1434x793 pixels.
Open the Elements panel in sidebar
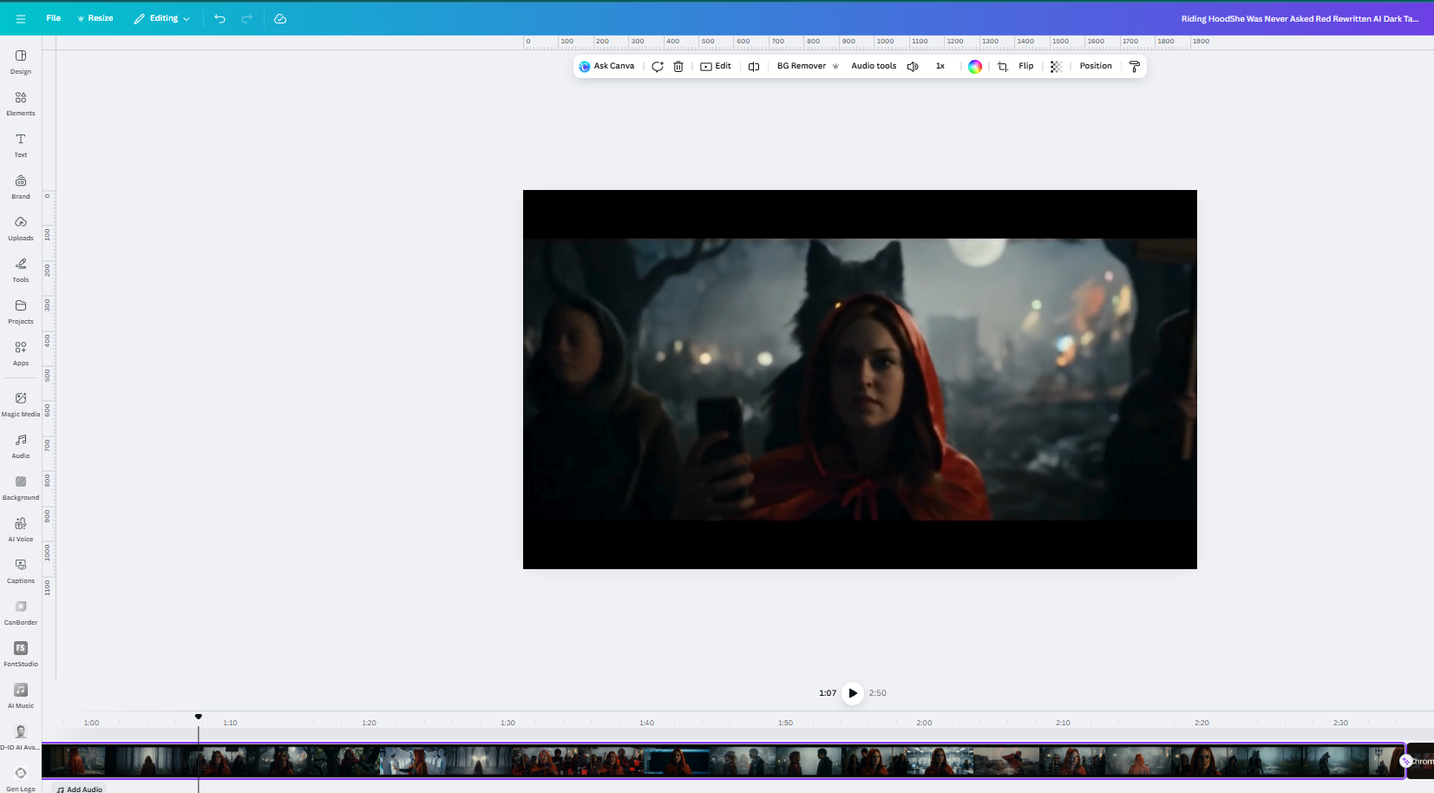coord(21,102)
